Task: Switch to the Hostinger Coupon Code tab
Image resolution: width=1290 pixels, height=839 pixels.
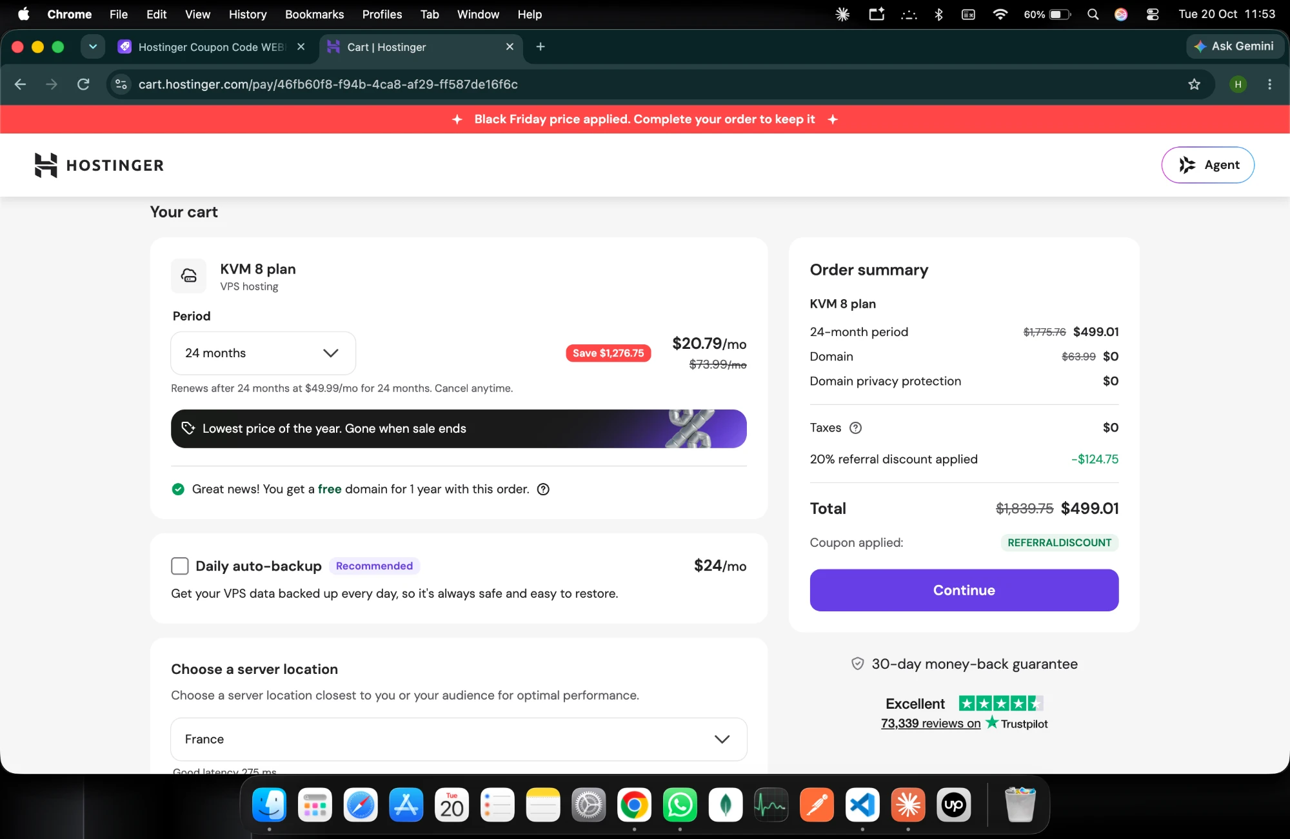Action: (x=212, y=47)
